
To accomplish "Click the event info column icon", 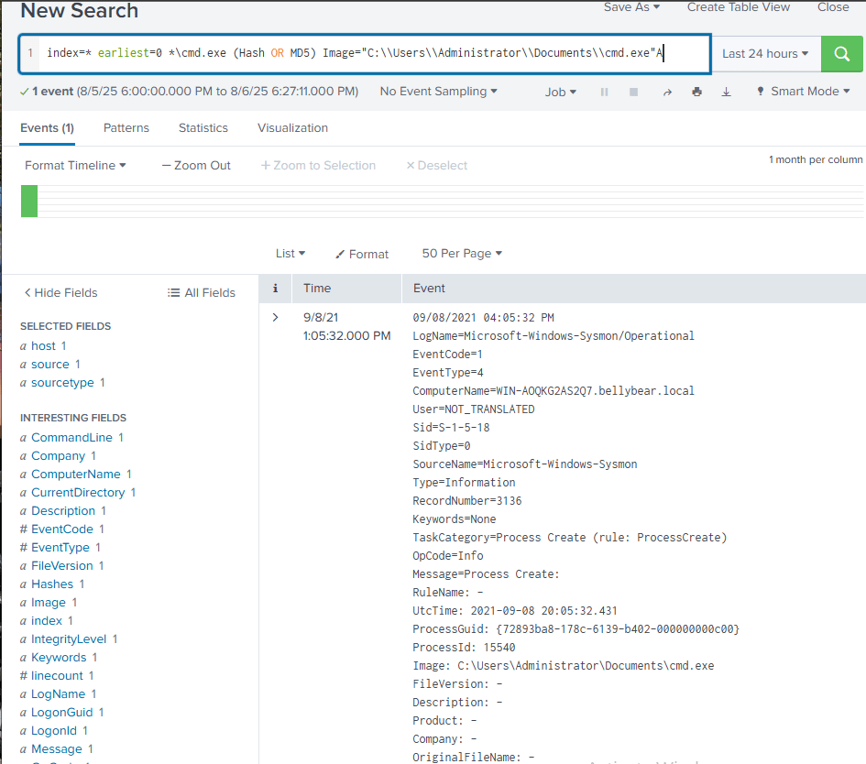I will [276, 289].
